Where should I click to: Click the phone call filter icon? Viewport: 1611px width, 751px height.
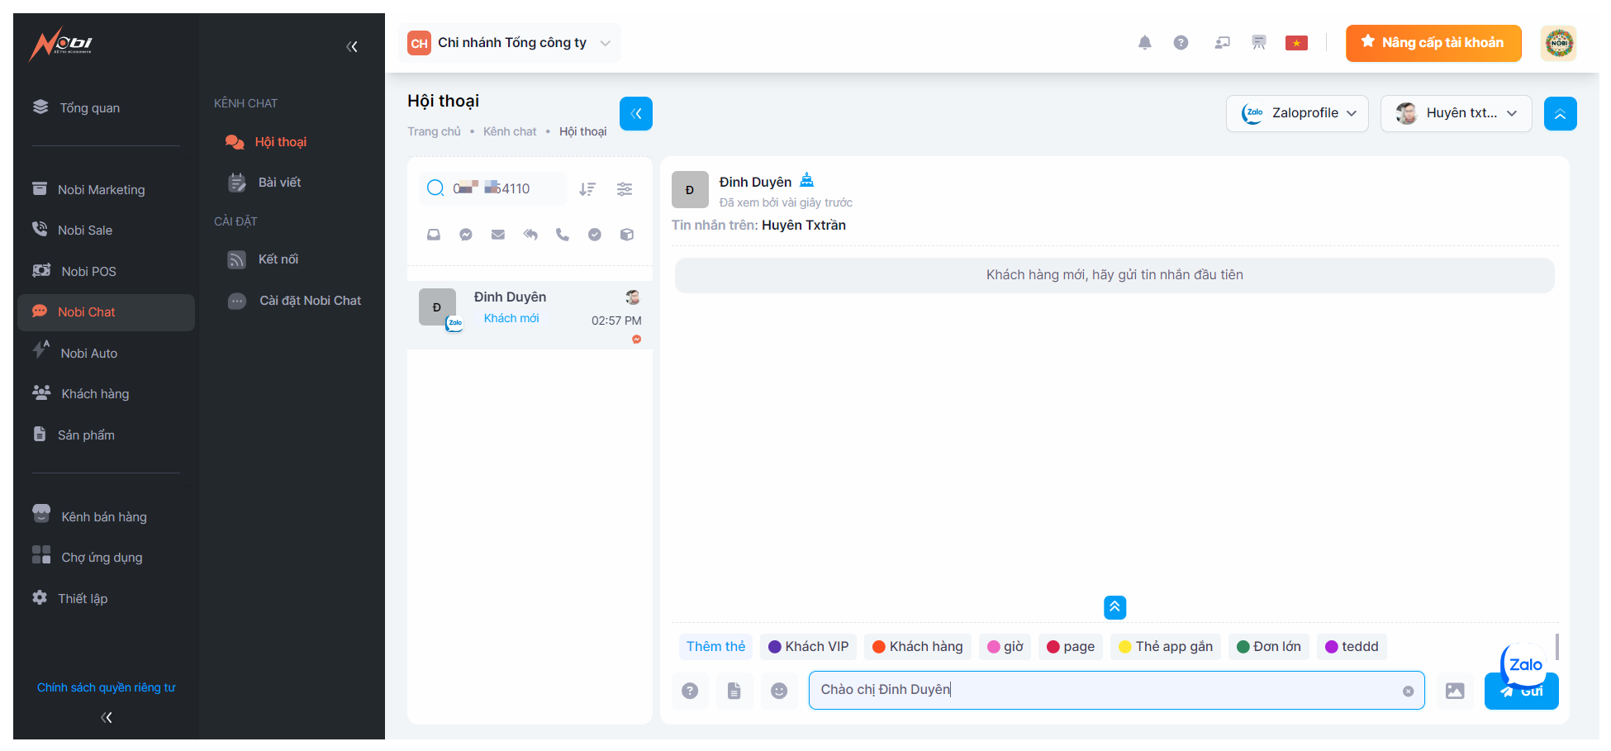(x=563, y=235)
